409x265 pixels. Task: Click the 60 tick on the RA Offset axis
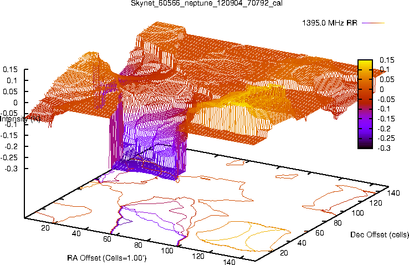point(107,239)
